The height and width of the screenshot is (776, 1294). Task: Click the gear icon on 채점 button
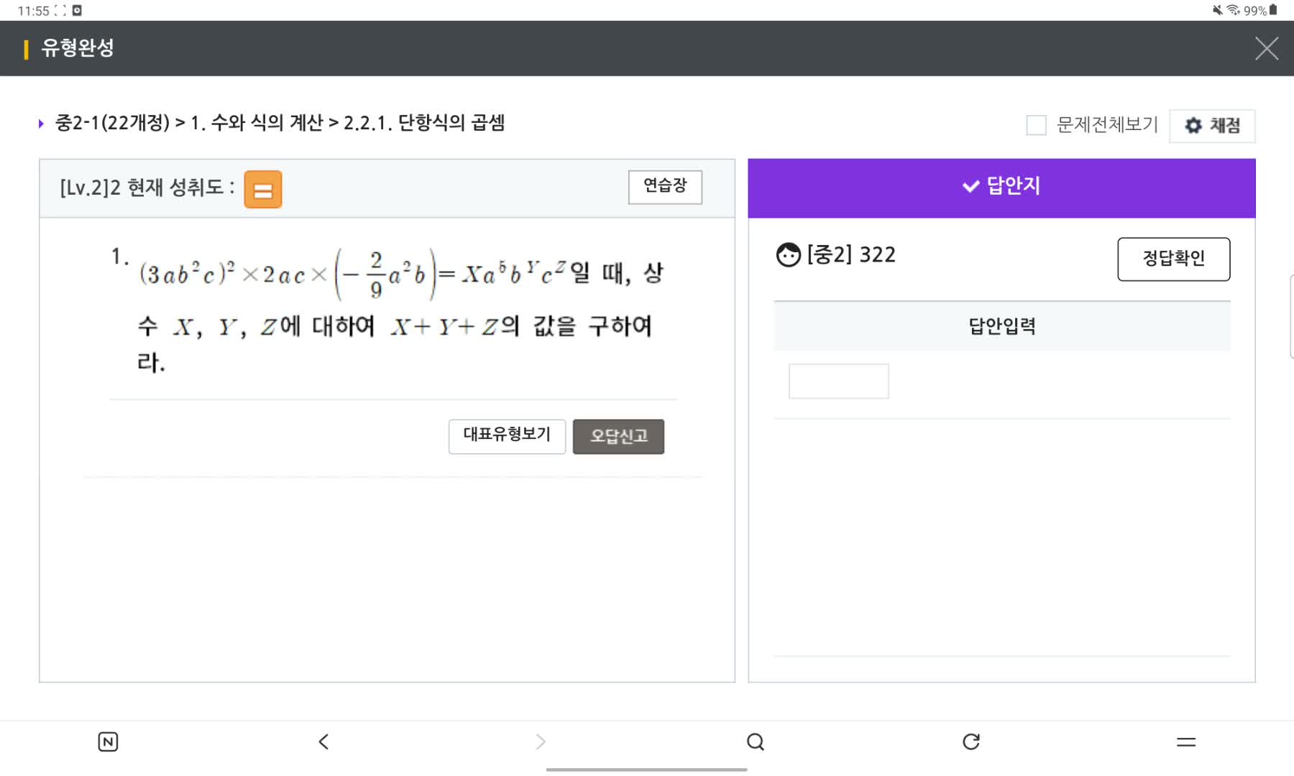click(x=1193, y=126)
